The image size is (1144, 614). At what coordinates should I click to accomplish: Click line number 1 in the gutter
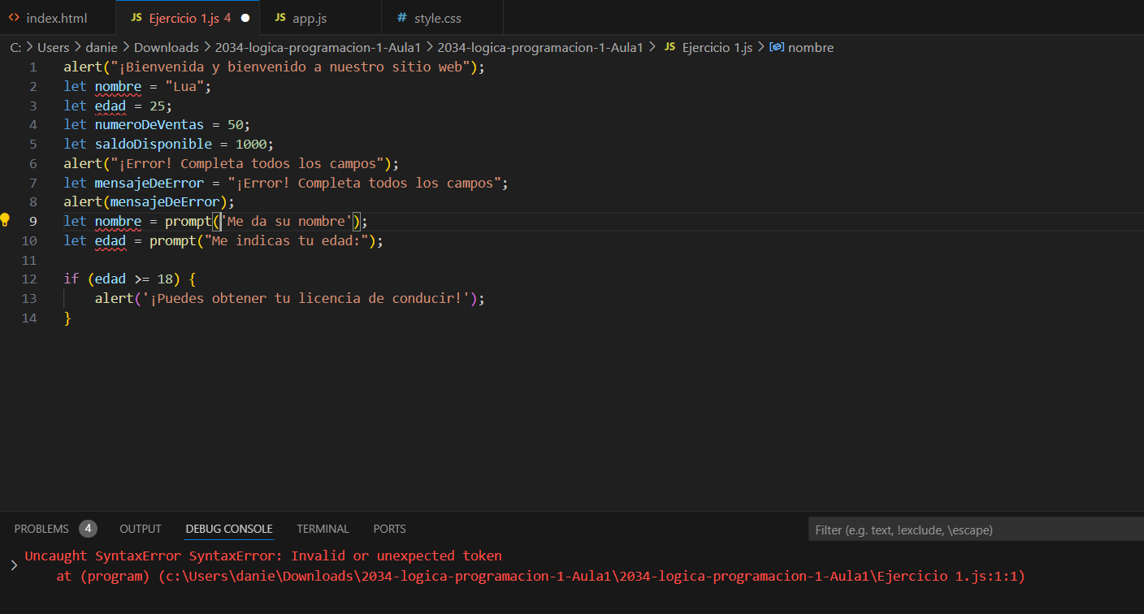point(32,67)
